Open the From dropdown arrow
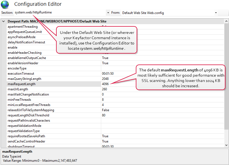This screenshot has width=229, height=165. pyautogui.click(x=216, y=13)
